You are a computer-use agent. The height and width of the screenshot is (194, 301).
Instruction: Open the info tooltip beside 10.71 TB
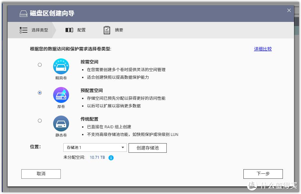[110, 157]
